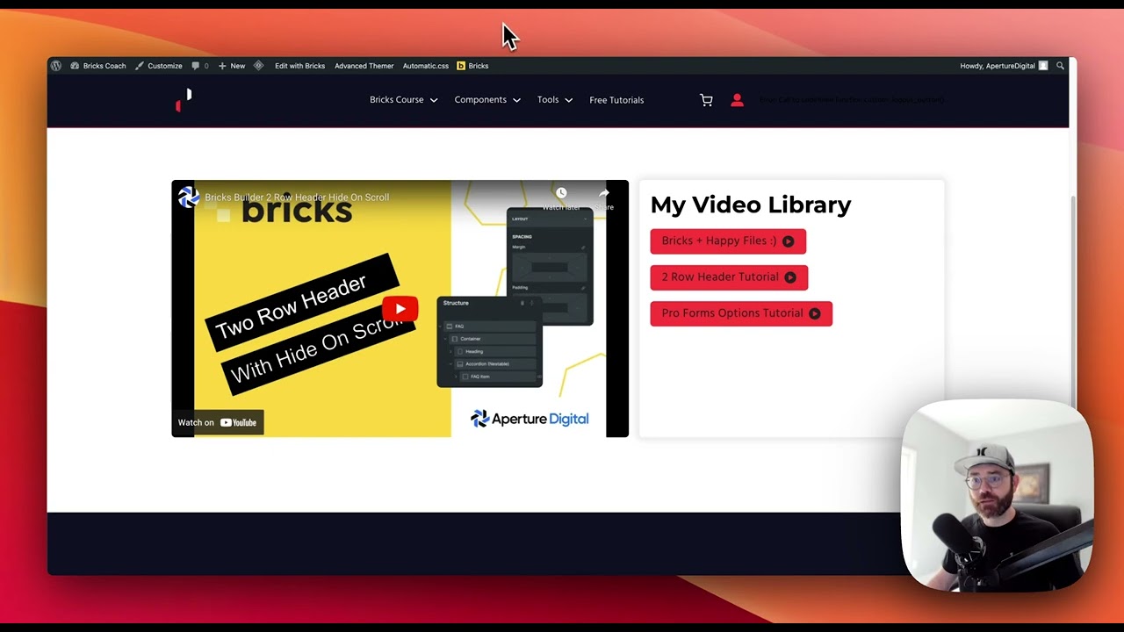Click play icon on Pro Forms Options Tutorial
1124x632 pixels.
[814, 313]
